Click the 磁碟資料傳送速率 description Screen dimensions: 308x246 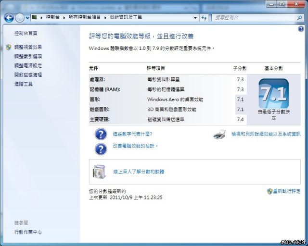click(x=166, y=120)
